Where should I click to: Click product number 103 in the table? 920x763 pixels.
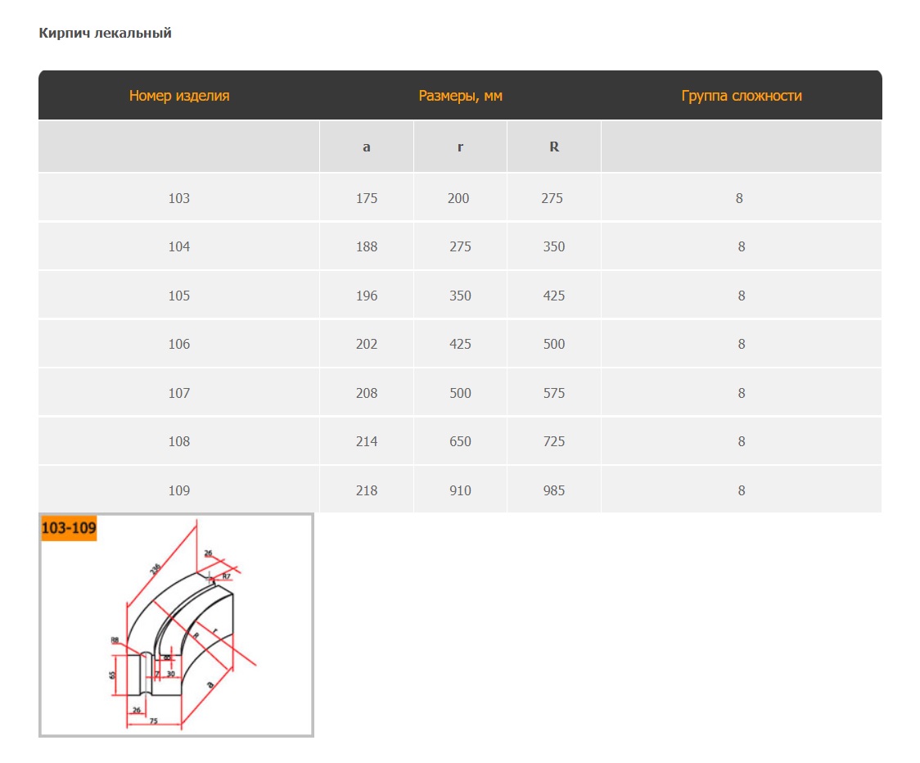[178, 198]
